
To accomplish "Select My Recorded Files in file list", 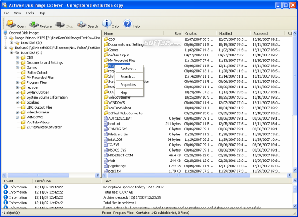I will pyautogui.click(x=122, y=61).
